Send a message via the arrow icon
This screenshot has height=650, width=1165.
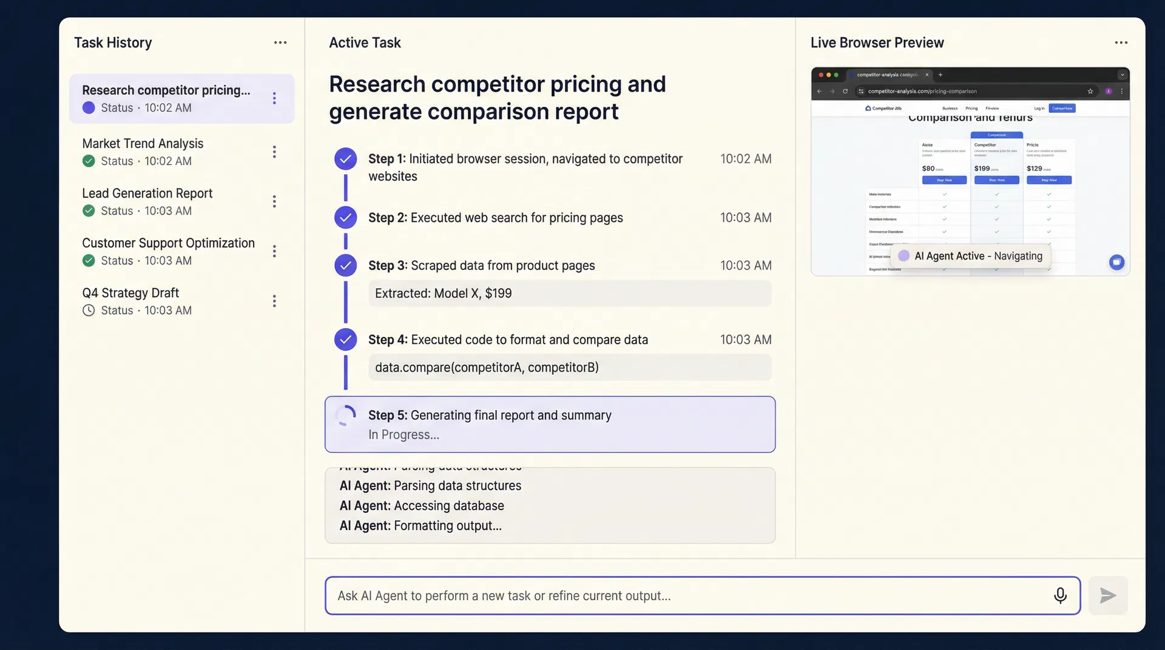pyautogui.click(x=1107, y=595)
